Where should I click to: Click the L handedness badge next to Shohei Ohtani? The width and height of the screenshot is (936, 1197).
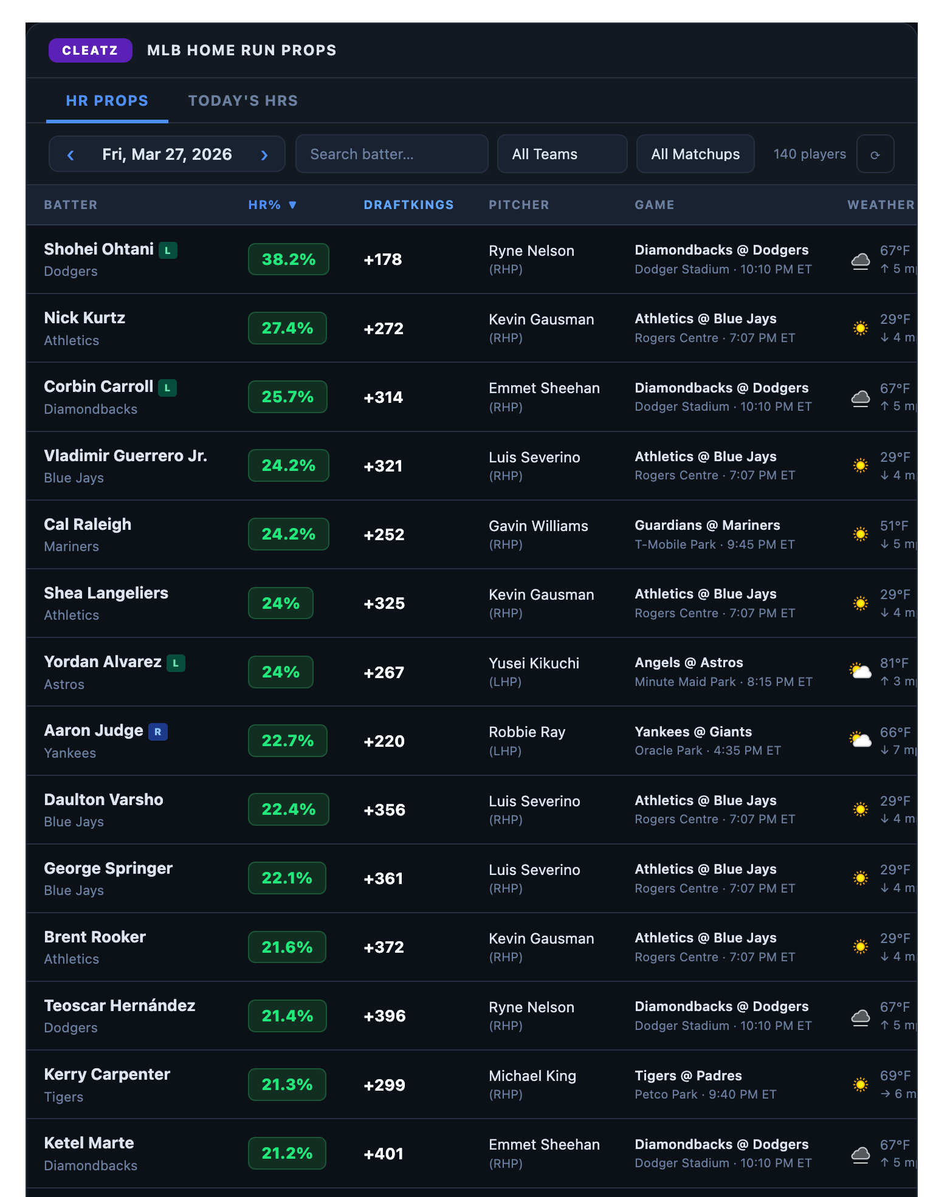point(168,250)
